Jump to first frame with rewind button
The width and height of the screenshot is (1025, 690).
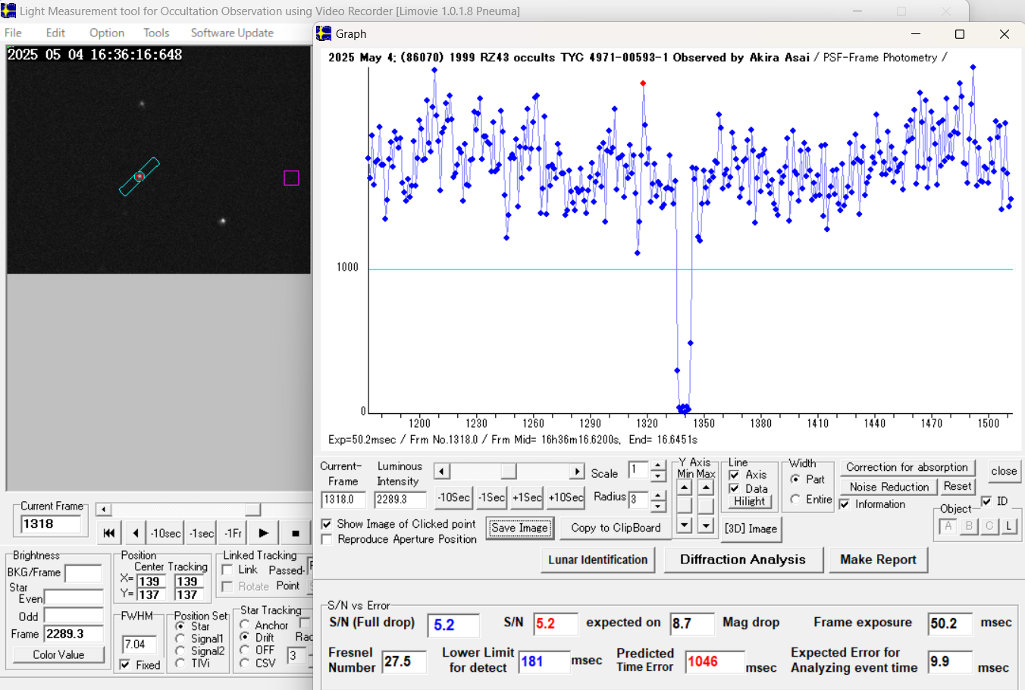tap(109, 533)
